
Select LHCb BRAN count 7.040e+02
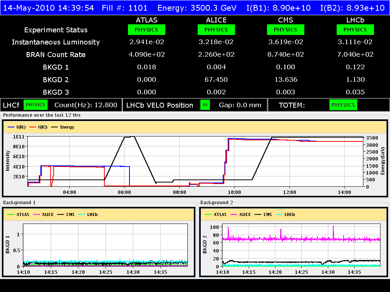pos(355,54)
